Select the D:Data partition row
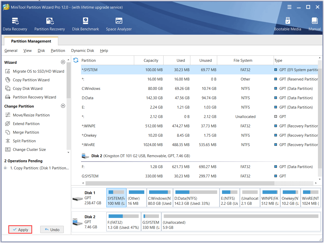324x243 pixels. point(199,98)
